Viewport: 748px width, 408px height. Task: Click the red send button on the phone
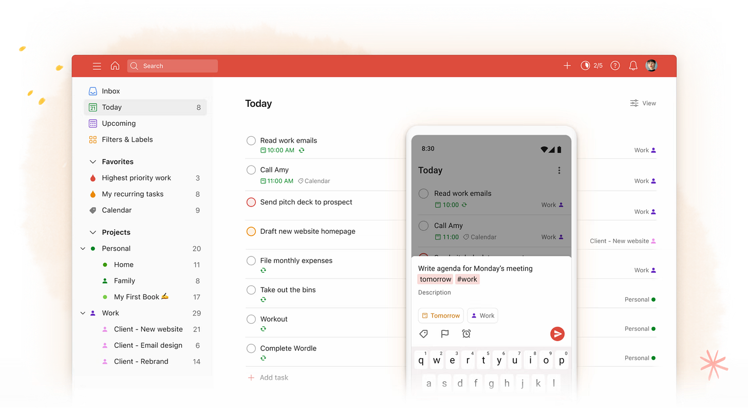(557, 334)
